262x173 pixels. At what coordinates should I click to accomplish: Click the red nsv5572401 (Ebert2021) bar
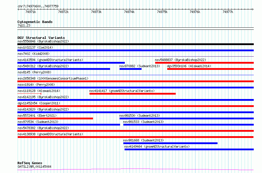click(x=55, y=118)
